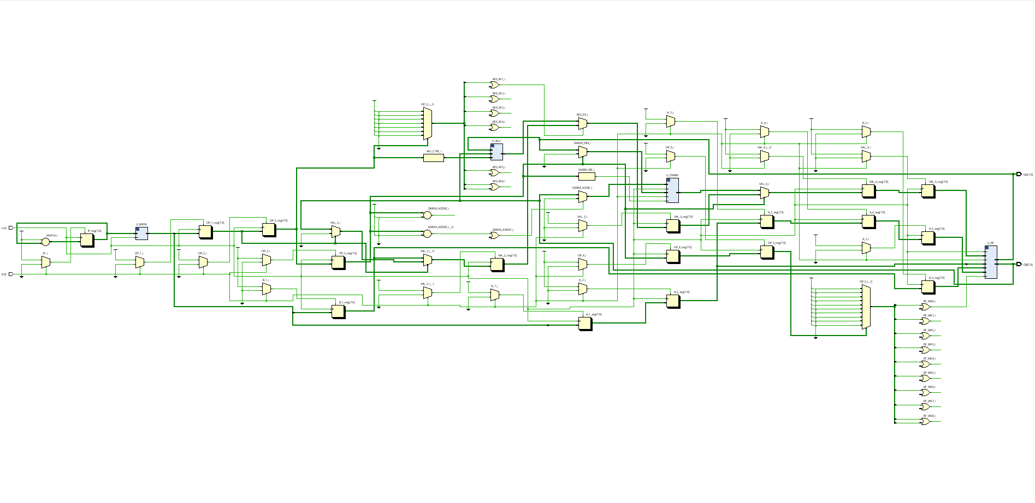Select the OP_4_i multiplexer
The image size is (1035, 503).
tap(583, 264)
